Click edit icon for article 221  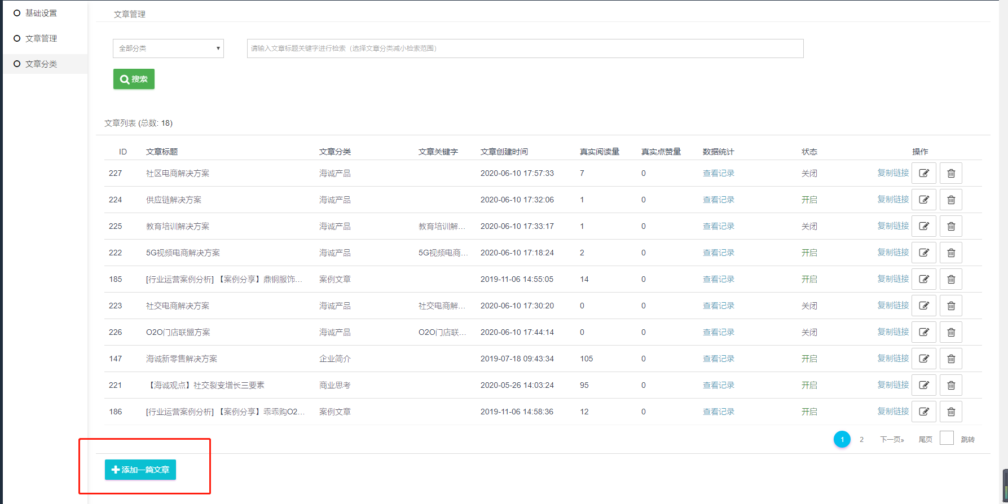coord(923,385)
